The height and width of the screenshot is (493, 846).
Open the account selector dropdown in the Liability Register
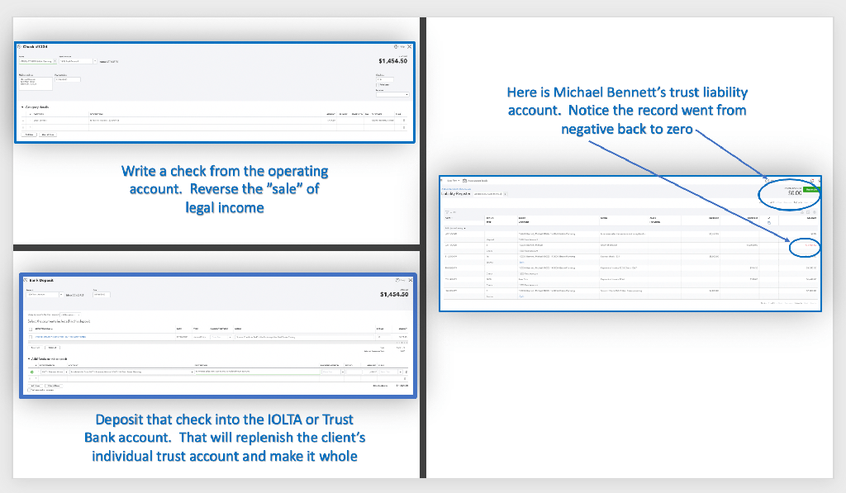(x=505, y=194)
